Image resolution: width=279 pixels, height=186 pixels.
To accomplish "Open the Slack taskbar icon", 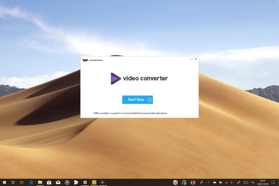I will [x=85, y=182].
